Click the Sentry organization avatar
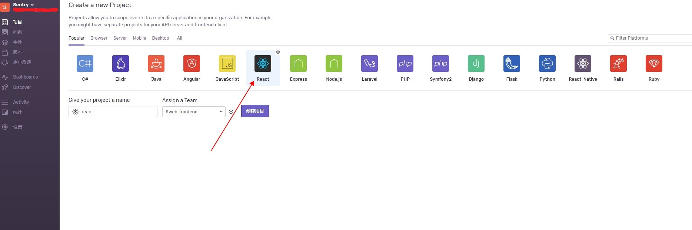Screen dimensions: 692x230 click(5, 7)
